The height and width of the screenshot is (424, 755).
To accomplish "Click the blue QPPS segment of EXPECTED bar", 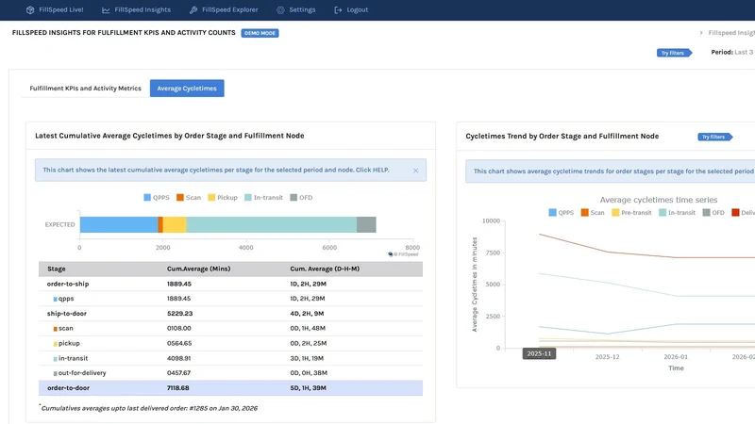I will click(x=119, y=224).
